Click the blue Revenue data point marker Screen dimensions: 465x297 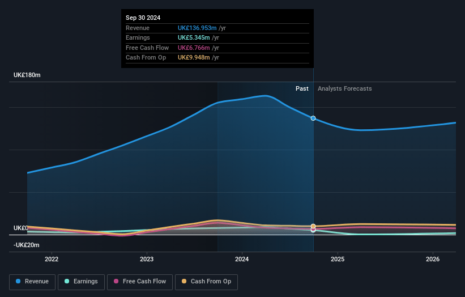(x=313, y=118)
